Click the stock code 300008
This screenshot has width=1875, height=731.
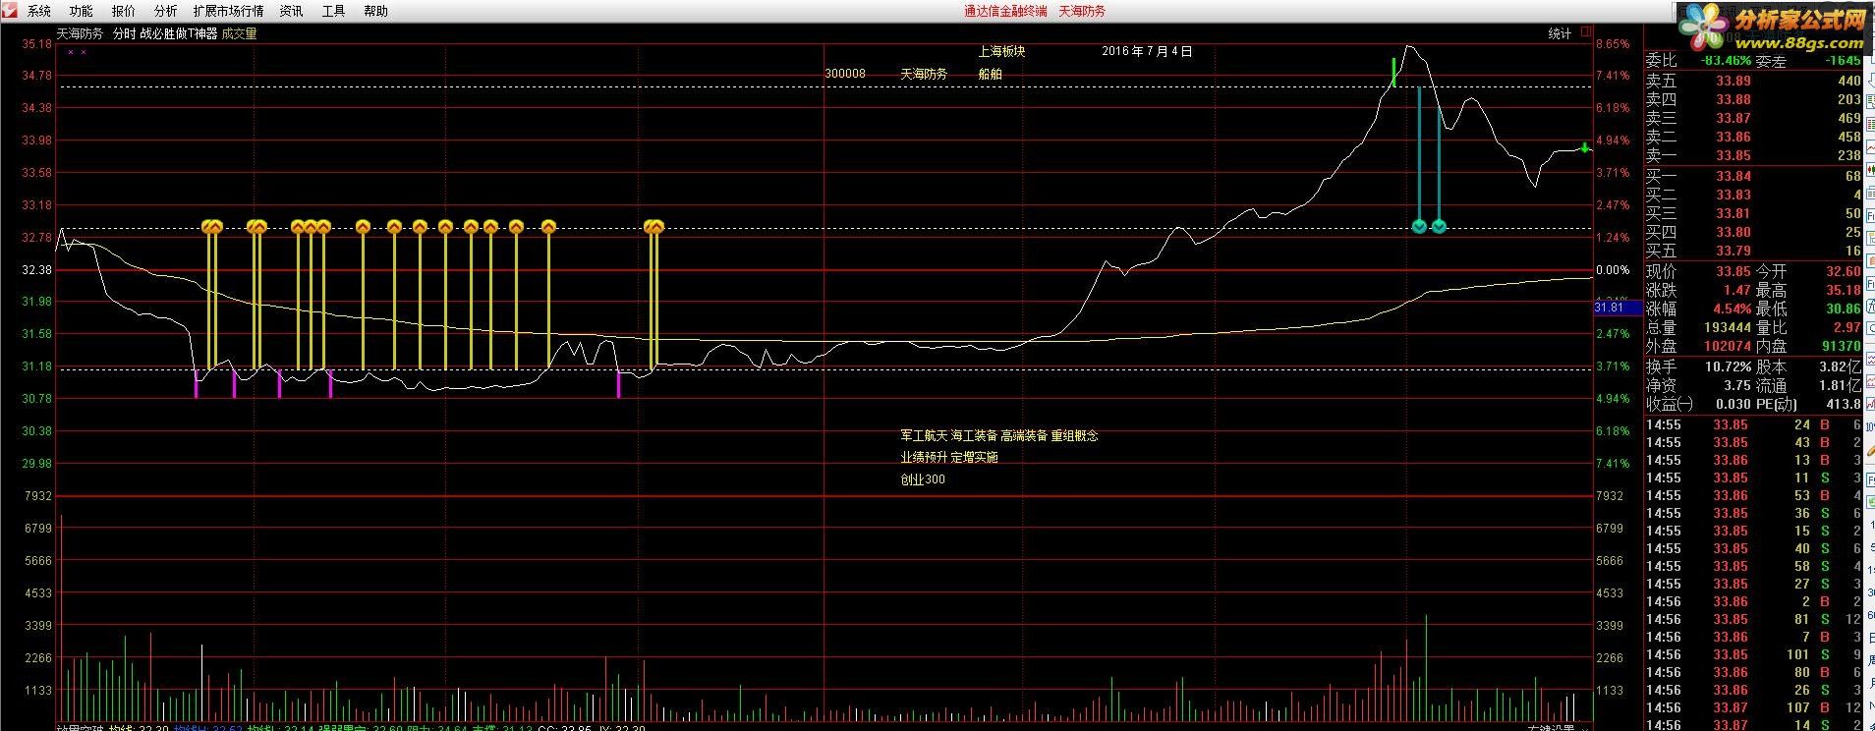pyautogui.click(x=845, y=74)
